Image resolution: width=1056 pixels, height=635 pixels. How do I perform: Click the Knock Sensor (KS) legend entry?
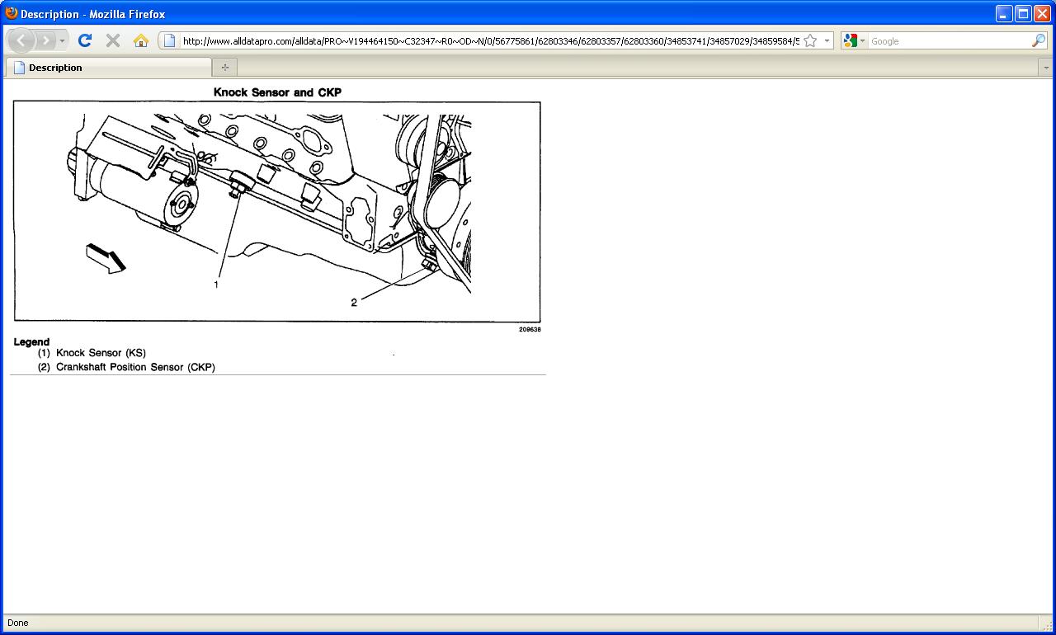pos(92,353)
